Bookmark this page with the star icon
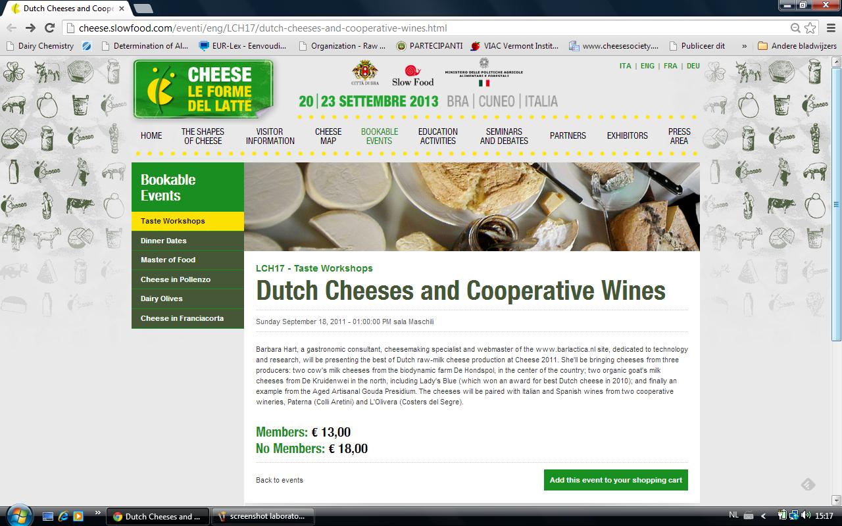 (810, 28)
